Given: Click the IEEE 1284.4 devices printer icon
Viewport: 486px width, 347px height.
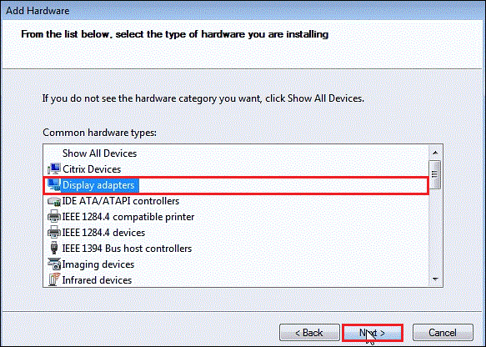Looking at the screenshot, I should [x=54, y=232].
